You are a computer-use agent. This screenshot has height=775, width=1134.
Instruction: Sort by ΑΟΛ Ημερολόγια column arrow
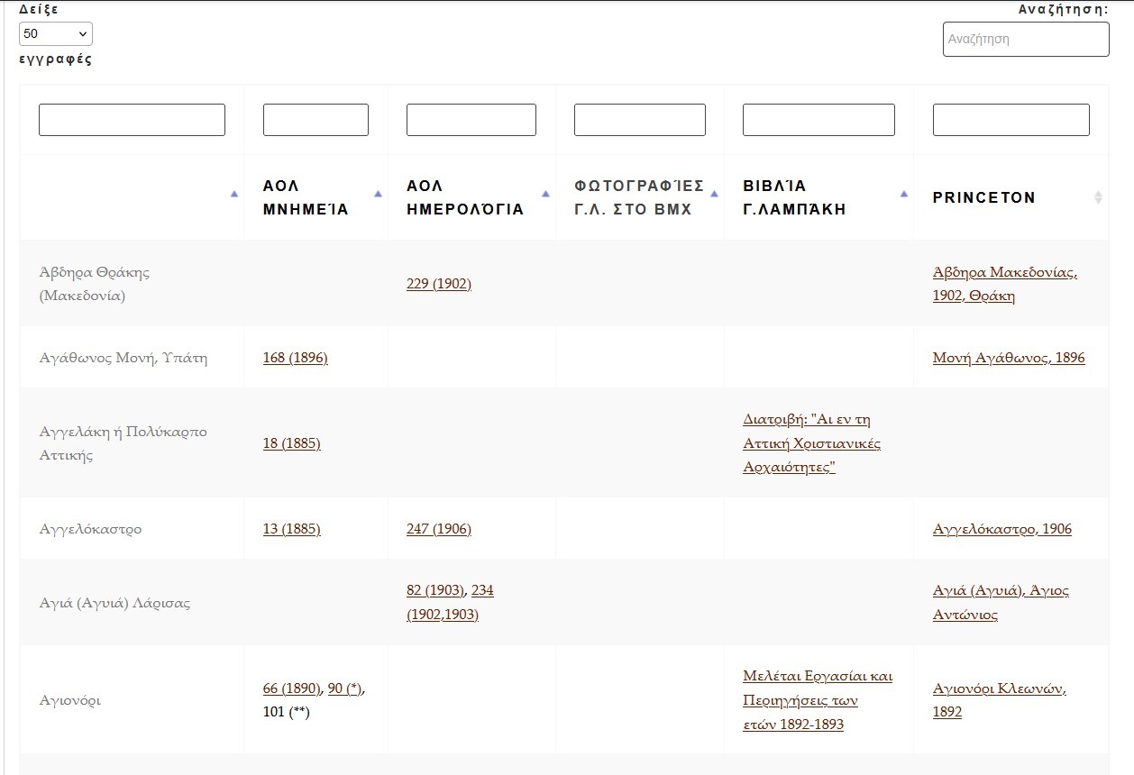coord(545,194)
